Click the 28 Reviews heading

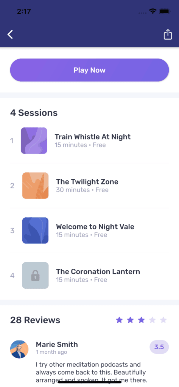point(35,320)
